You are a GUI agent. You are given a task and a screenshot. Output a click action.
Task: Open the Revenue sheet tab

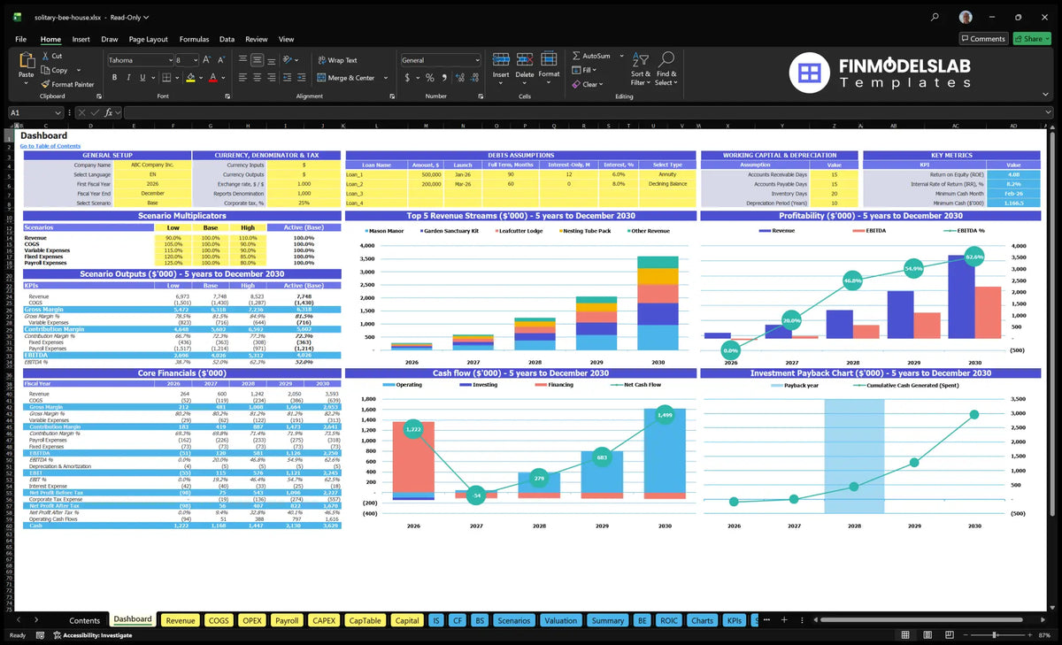click(181, 620)
